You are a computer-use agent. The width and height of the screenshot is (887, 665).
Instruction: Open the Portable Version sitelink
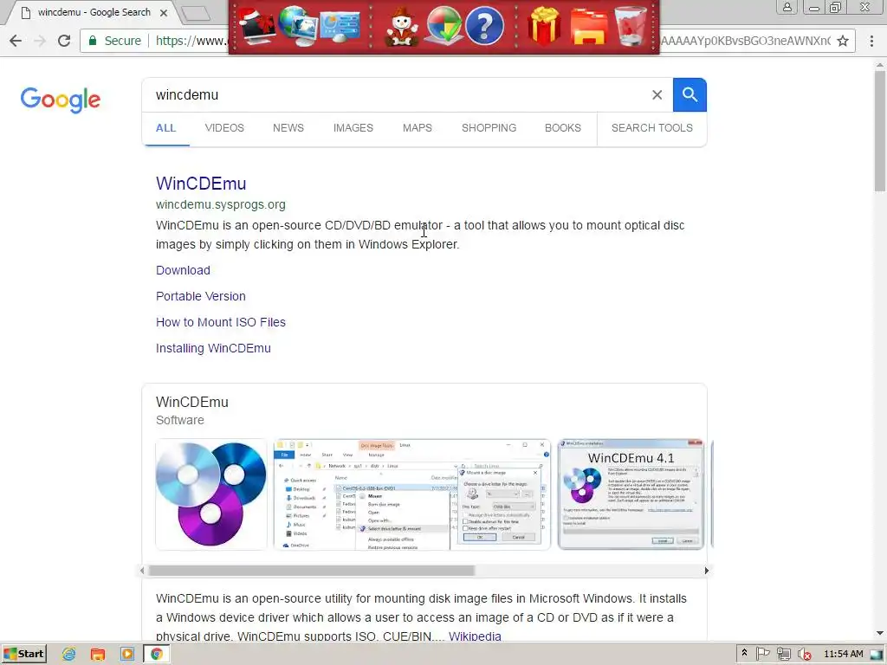pos(201,296)
